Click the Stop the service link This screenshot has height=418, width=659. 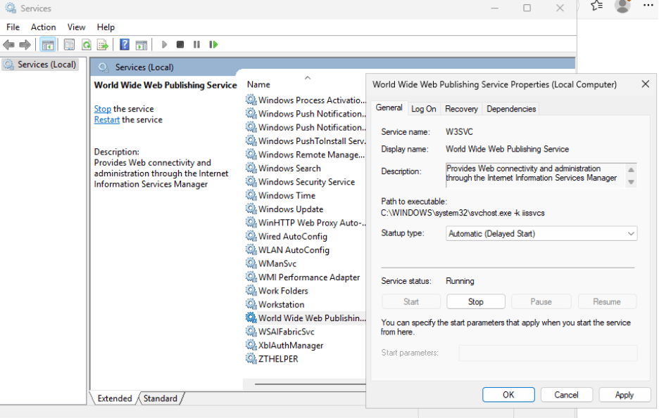pyautogui.click(x=102, y=109)
